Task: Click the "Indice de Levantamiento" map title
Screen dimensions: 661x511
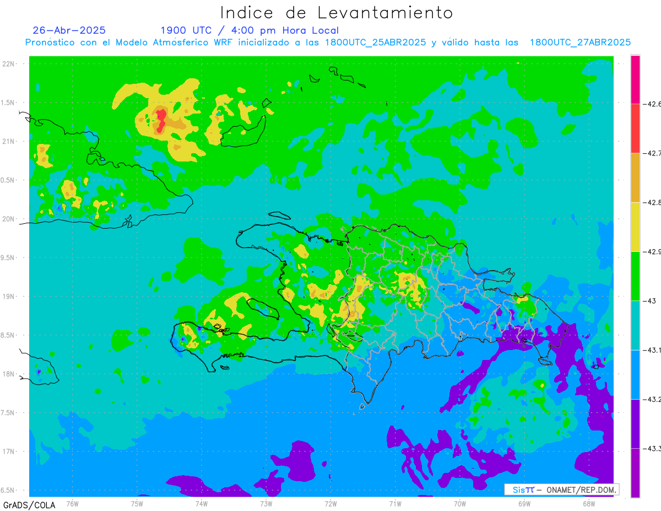Action: (x=336, y=12)
